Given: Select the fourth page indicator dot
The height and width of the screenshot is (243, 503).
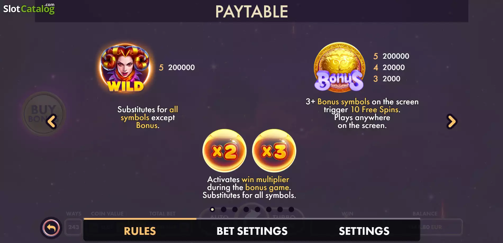Looking at the screenshot, I should [246, 209].
